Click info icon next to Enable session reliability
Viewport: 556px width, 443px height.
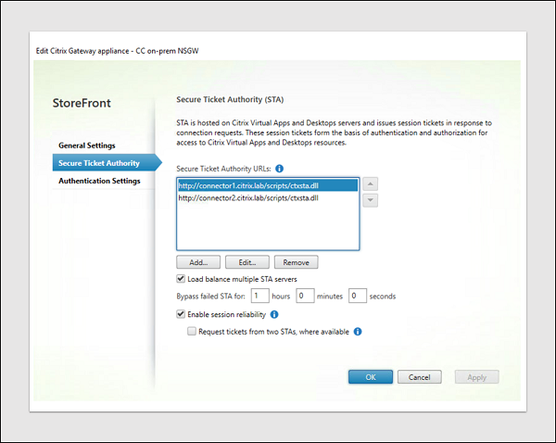(x=274, y=314)
